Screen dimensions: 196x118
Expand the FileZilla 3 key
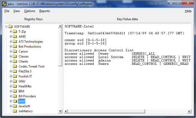point(11,71)
